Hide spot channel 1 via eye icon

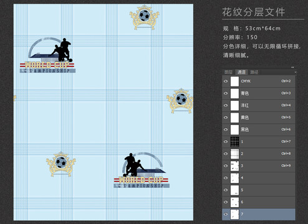coord(226,141)
